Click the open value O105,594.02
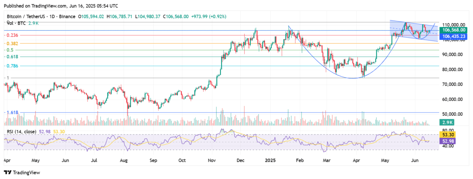The height and width of the screenshot is (179, 473). [x=91, y=17]
